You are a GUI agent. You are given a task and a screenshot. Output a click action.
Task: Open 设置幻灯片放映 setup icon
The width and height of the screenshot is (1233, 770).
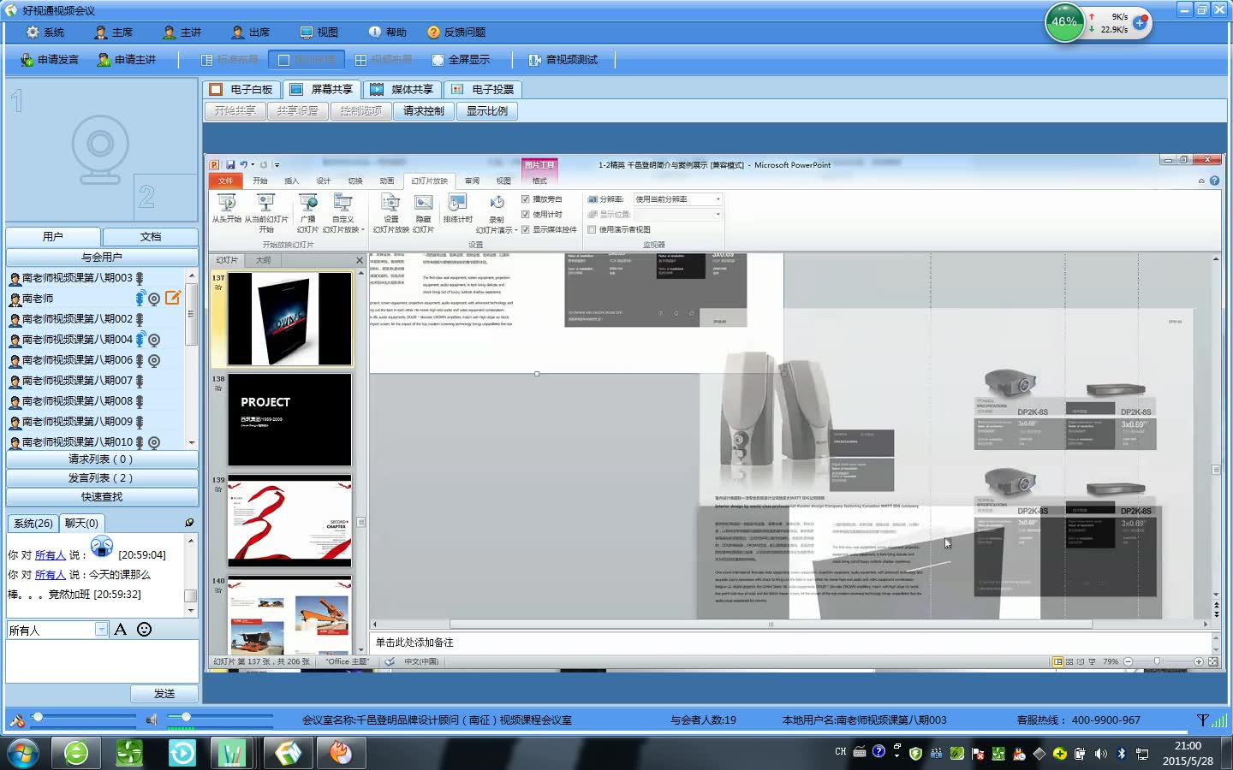click(x=390, y=203)
